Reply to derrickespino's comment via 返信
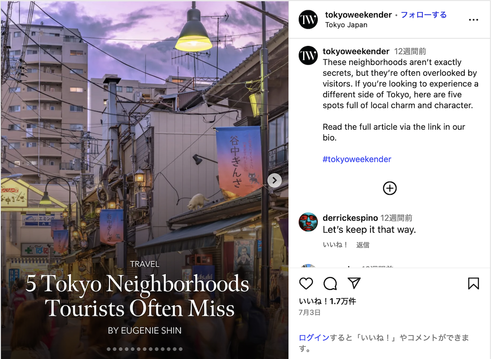This screenshot has width=491, height=359. [362, 245]
